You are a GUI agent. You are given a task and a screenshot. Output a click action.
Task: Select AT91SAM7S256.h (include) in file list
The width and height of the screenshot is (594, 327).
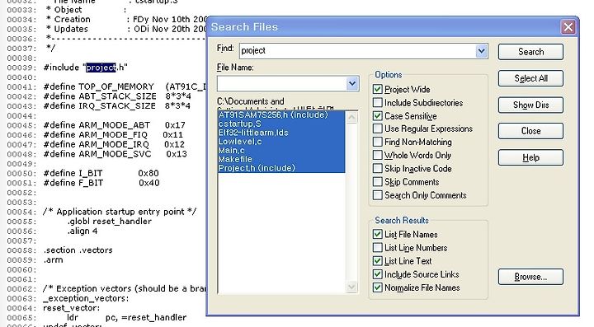[281, 115]
